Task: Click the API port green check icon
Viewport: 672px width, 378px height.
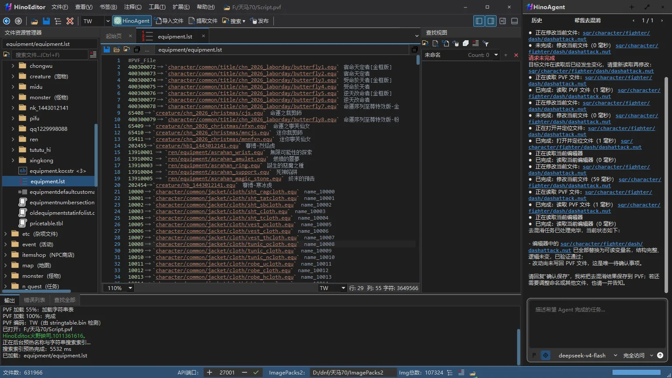Action: 256,372
